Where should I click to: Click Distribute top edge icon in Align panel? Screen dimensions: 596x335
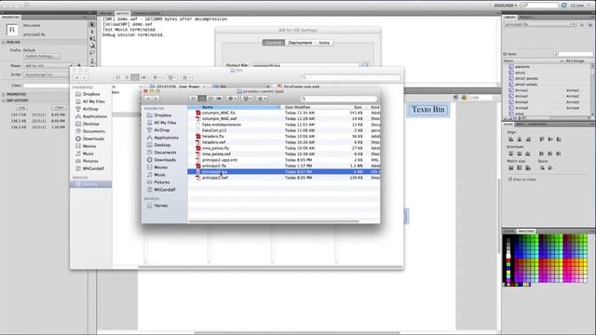511,154
